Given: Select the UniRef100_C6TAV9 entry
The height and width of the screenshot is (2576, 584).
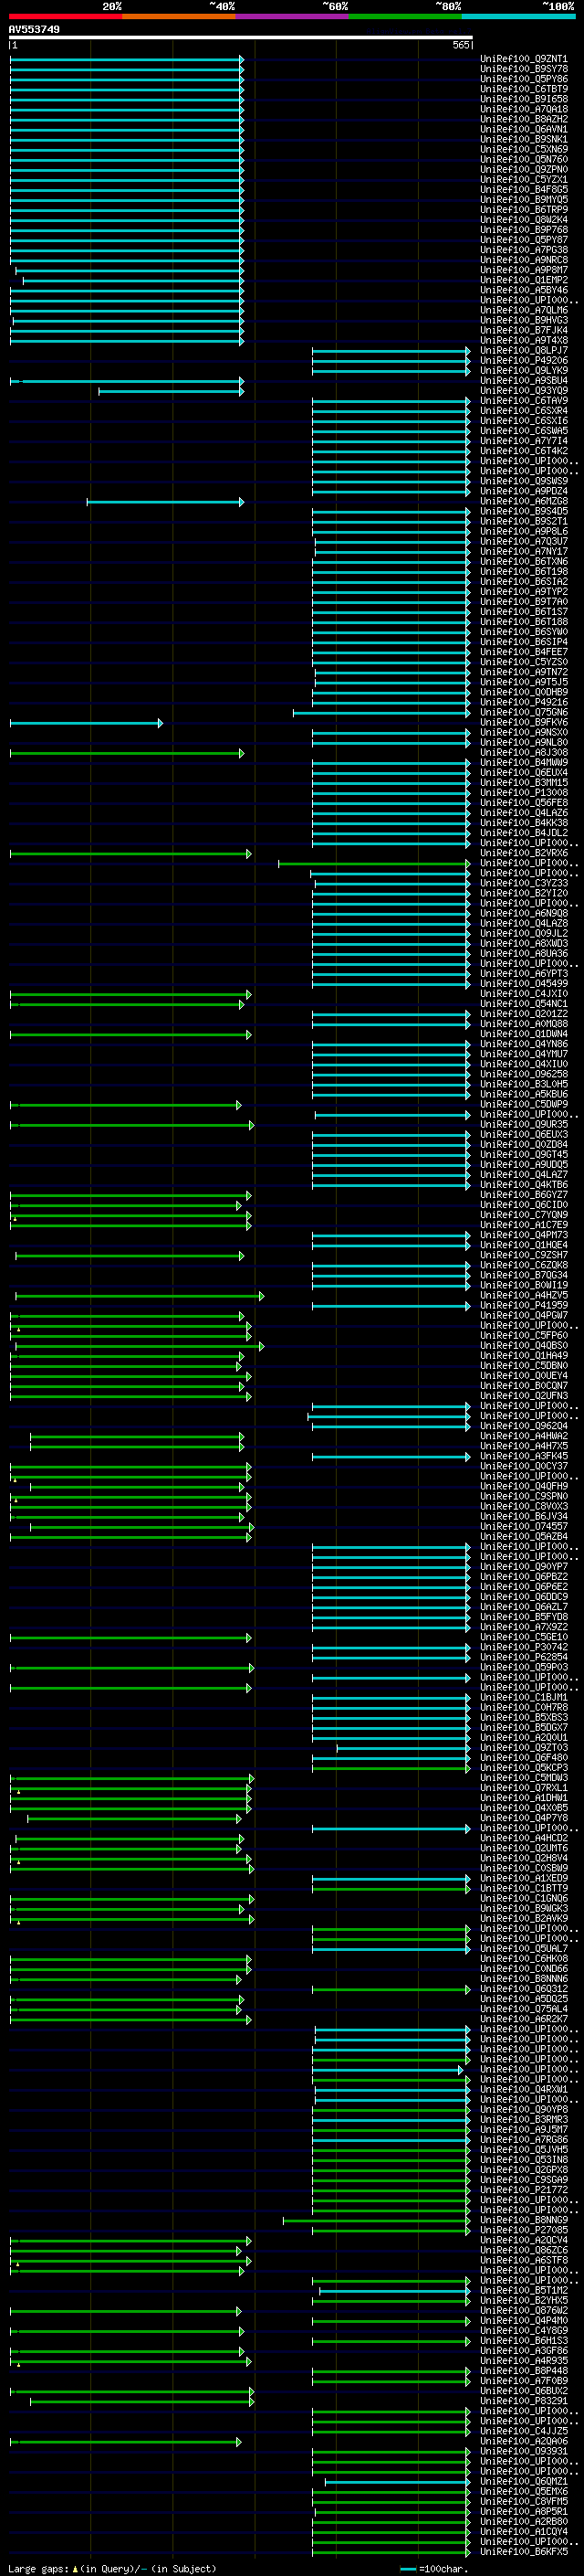Looking at the screenshot, I should pos(524,401).
